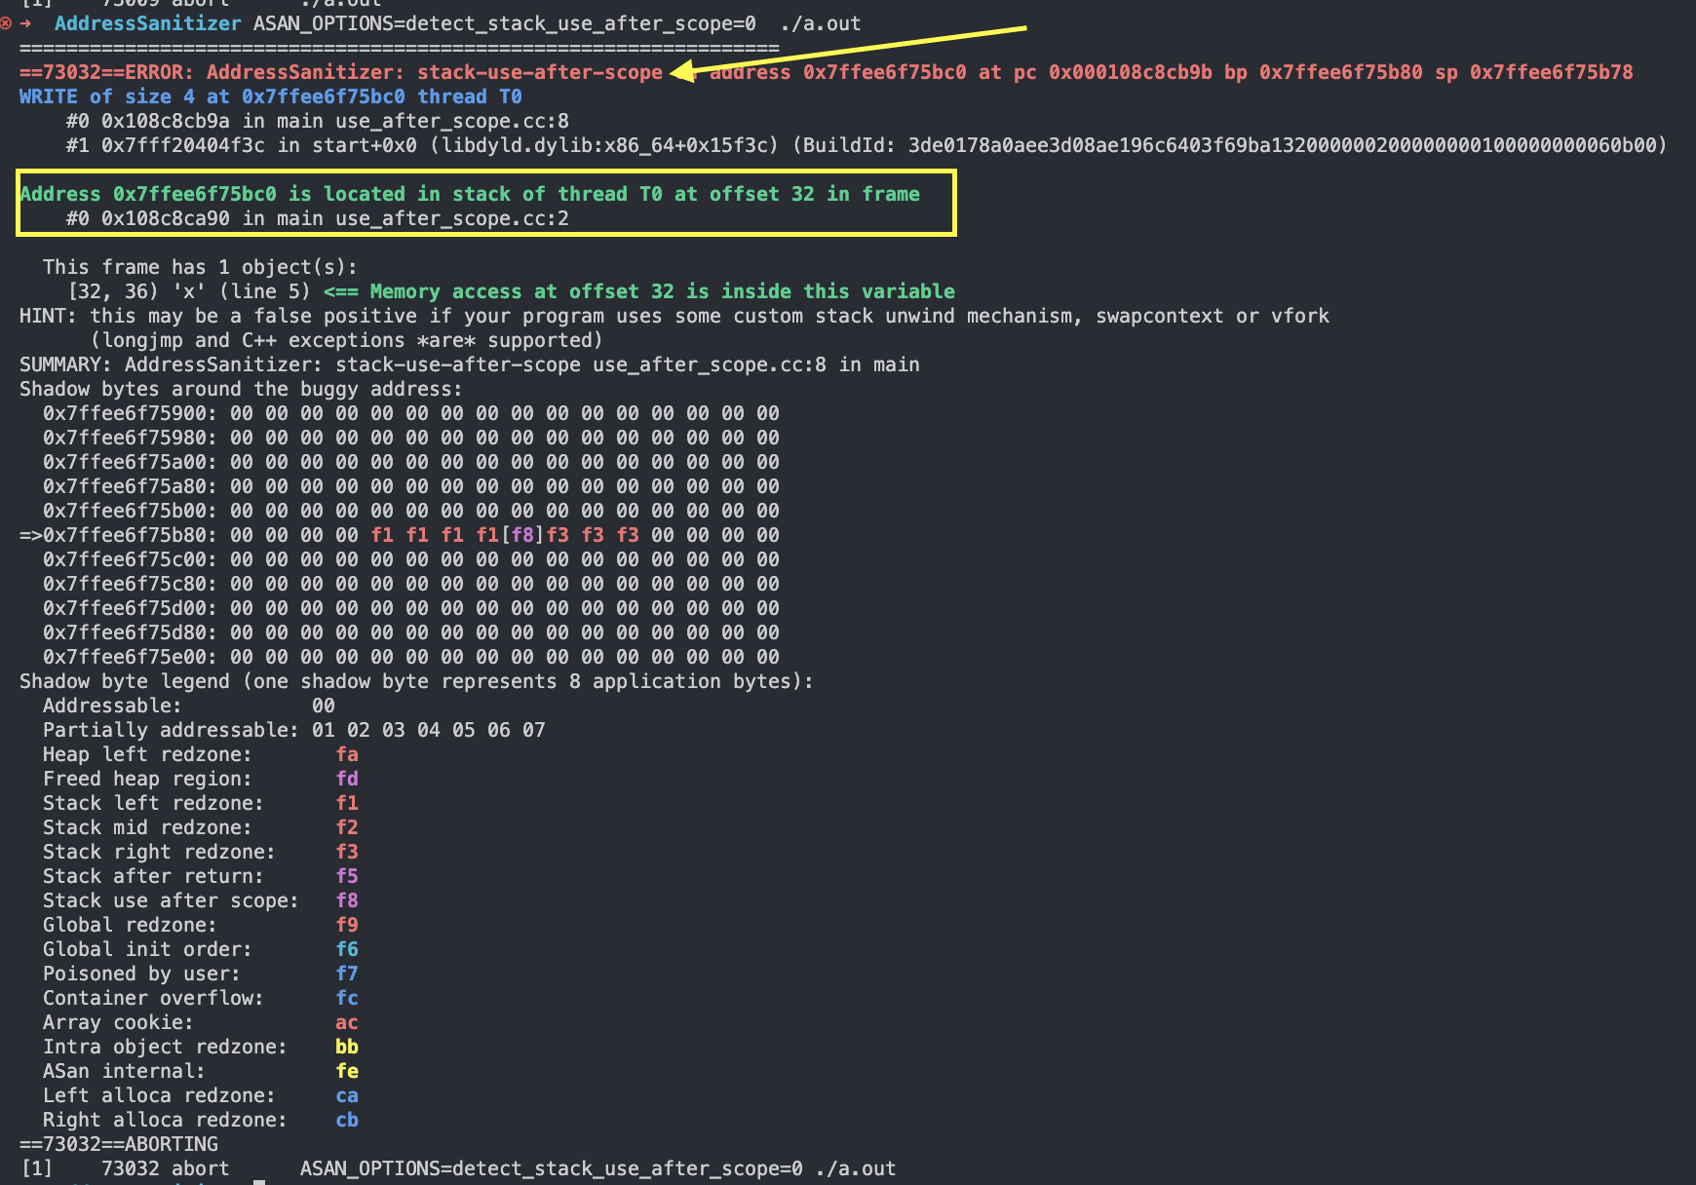
Task: Click frame '#0 0x108c8ca90 in main use_after_scope.cc:2'
Action: [318, 218]
